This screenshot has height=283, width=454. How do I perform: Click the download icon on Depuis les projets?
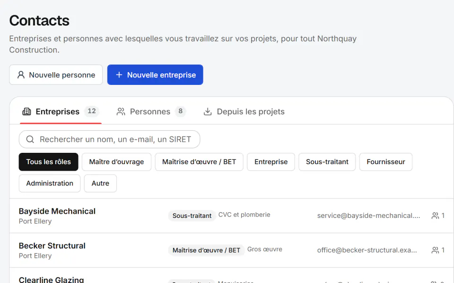208,111
